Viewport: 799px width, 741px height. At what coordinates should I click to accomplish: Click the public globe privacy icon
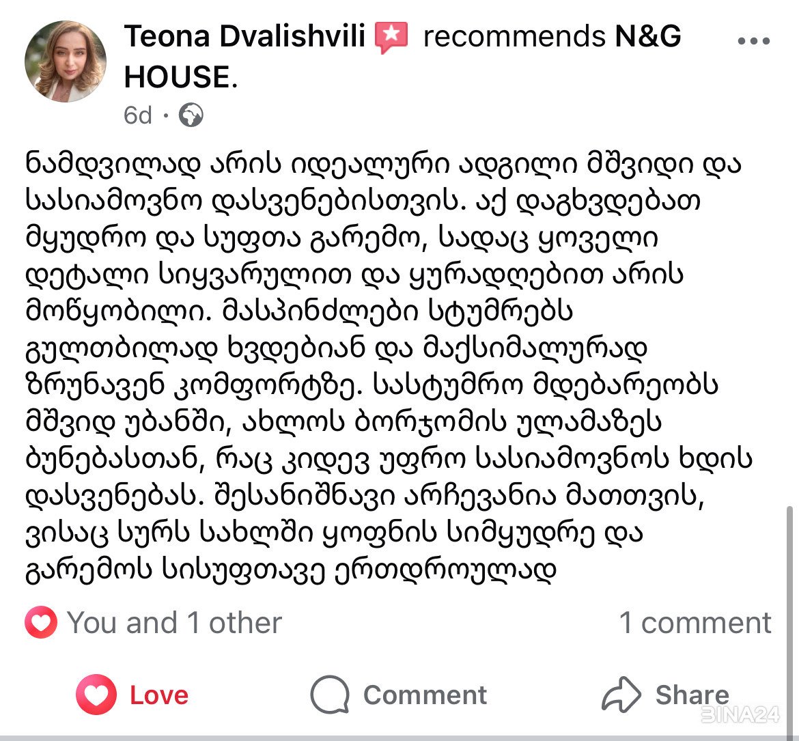point(191,115)
